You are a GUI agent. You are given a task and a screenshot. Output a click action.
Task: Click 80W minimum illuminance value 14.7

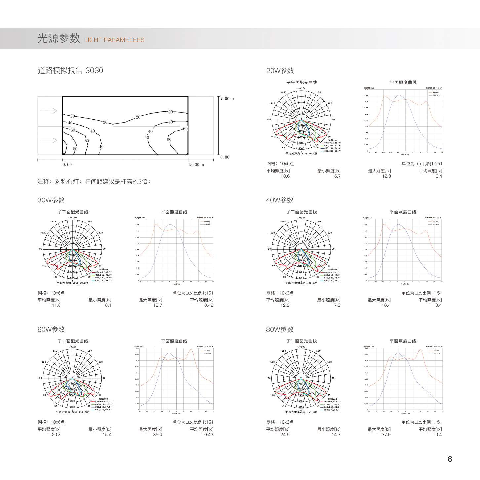click(336, 435)
